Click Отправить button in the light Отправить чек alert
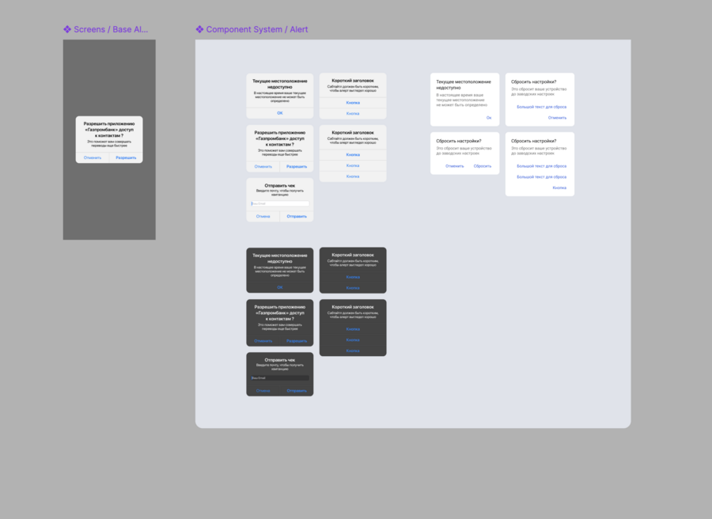 (x=297, y=216)
